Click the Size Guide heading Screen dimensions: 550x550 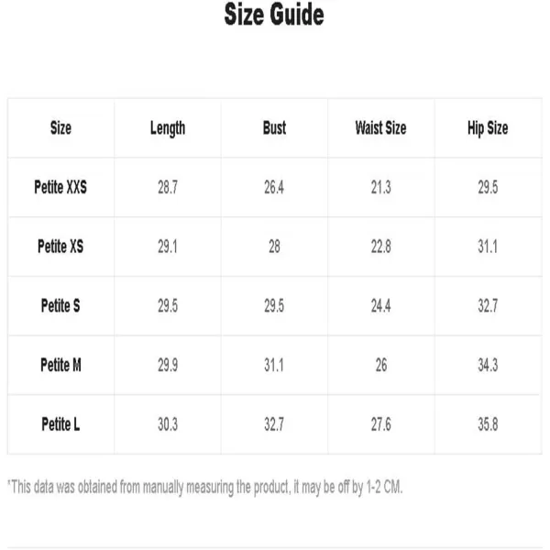[274, 15]
